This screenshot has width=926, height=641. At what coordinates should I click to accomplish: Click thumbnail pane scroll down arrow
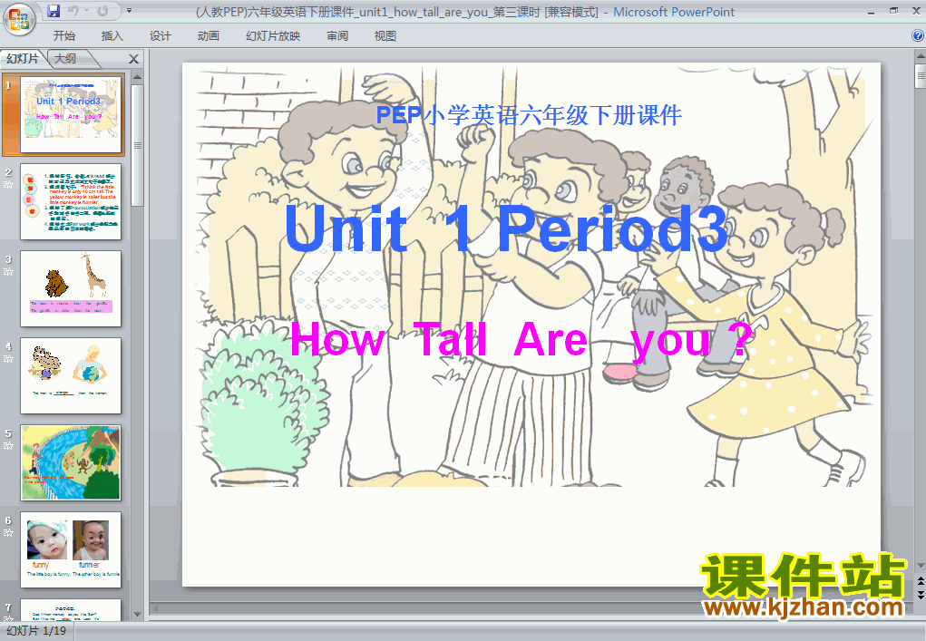tap(137, 615)
